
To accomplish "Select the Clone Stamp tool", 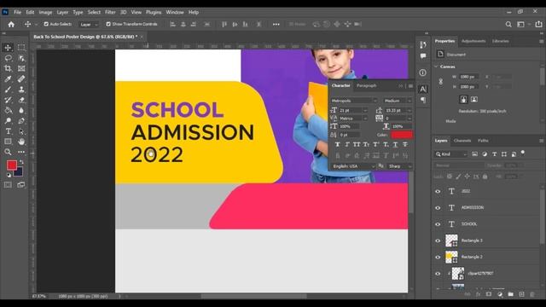I will 21,90.
